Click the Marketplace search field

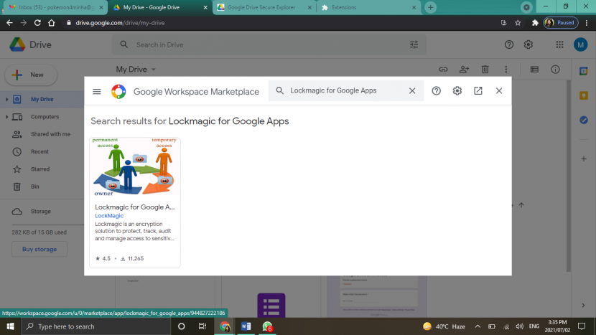[x=346, y=91]
